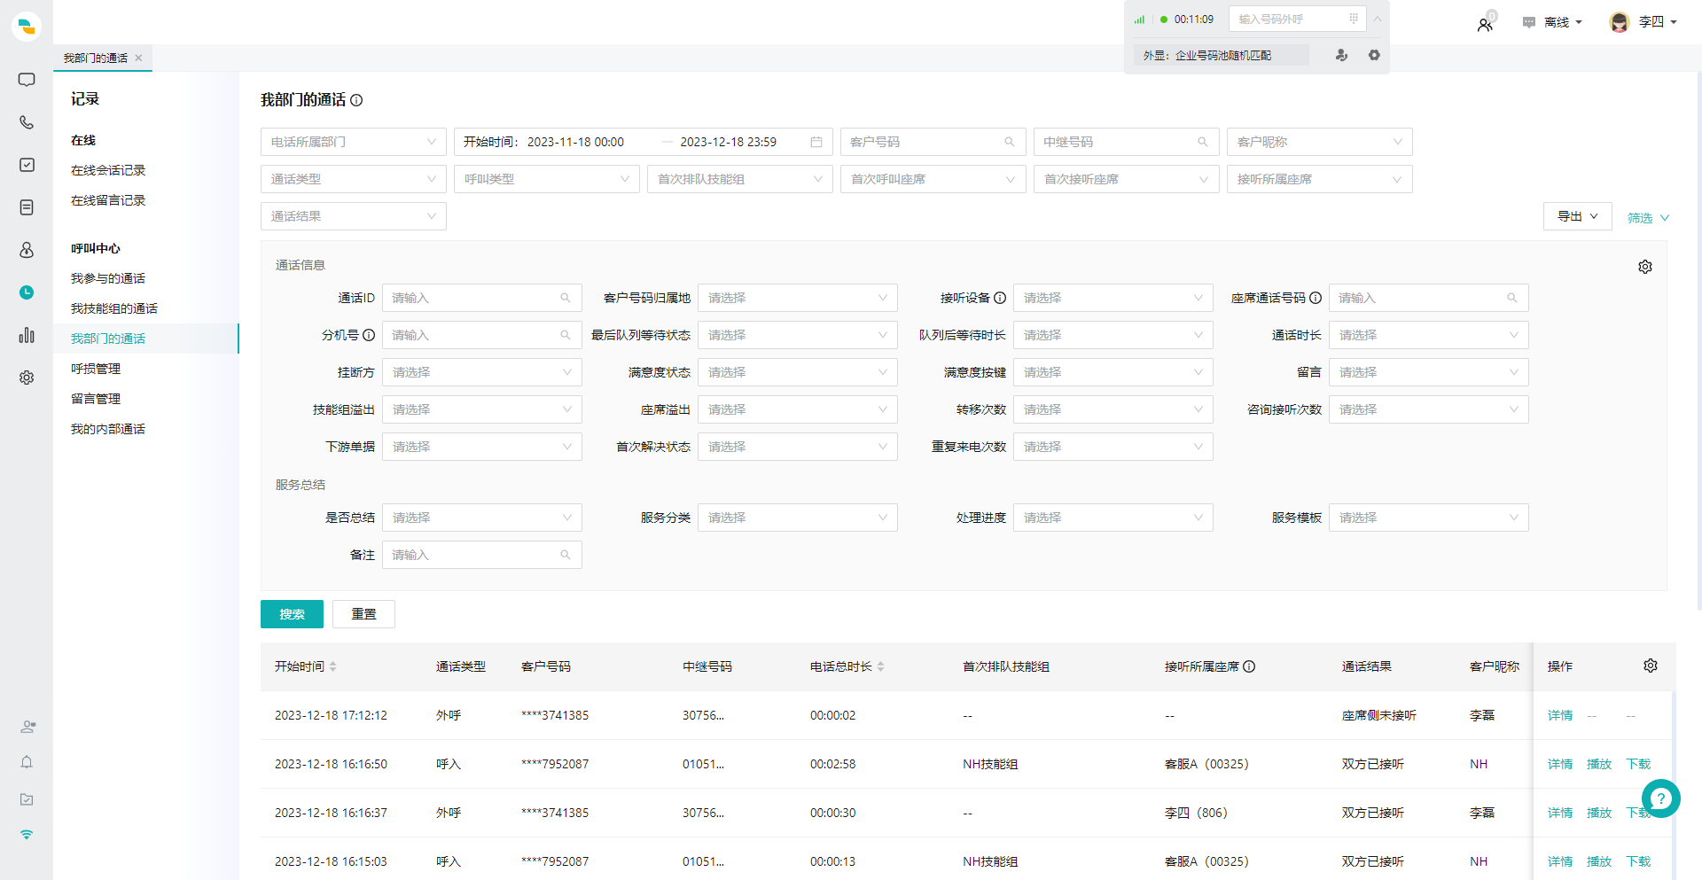Go to 在线留言记录
This screenshot has width=1702, height=880.
tap(108, 200)
